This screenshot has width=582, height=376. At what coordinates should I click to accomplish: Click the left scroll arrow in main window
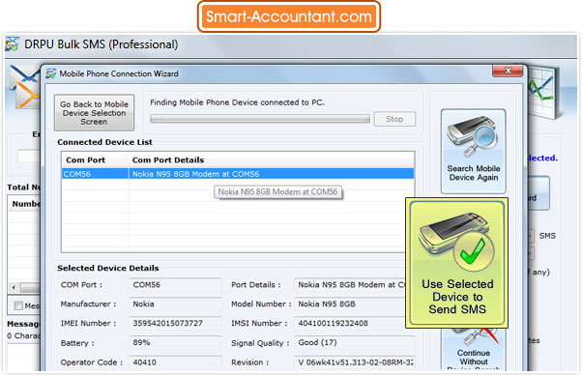pyautogui.click(x=14, y=287)
